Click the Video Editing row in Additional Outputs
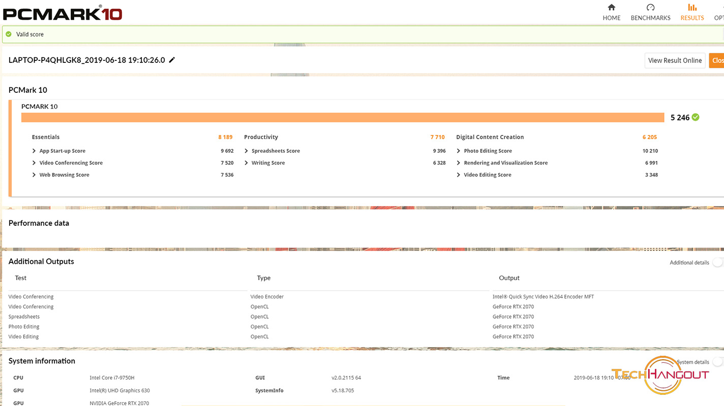 pos(23,336)
